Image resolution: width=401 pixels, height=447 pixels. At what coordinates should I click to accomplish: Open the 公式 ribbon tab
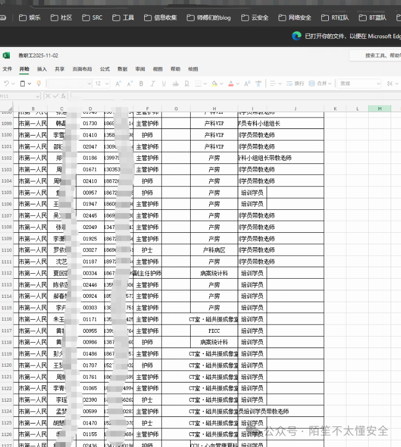104,69
